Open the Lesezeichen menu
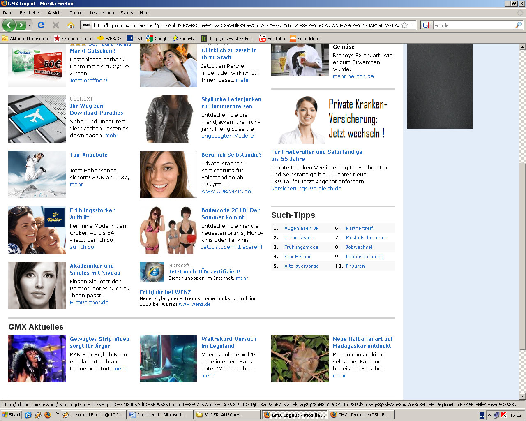The image size is (526, 421). coord(102,13)
